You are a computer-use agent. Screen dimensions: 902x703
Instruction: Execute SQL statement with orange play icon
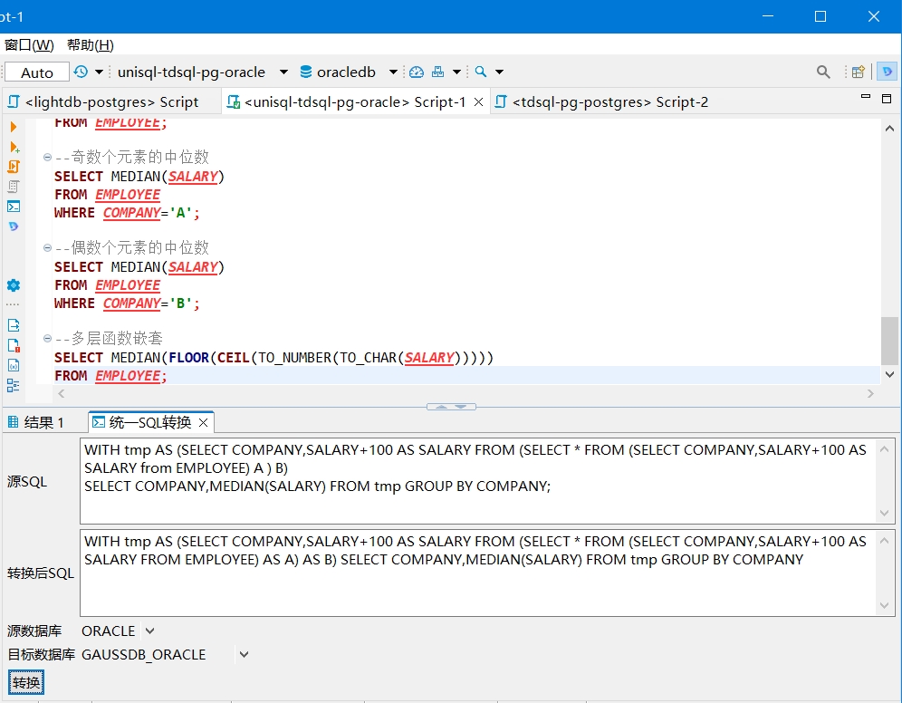(x=14, y=127)
